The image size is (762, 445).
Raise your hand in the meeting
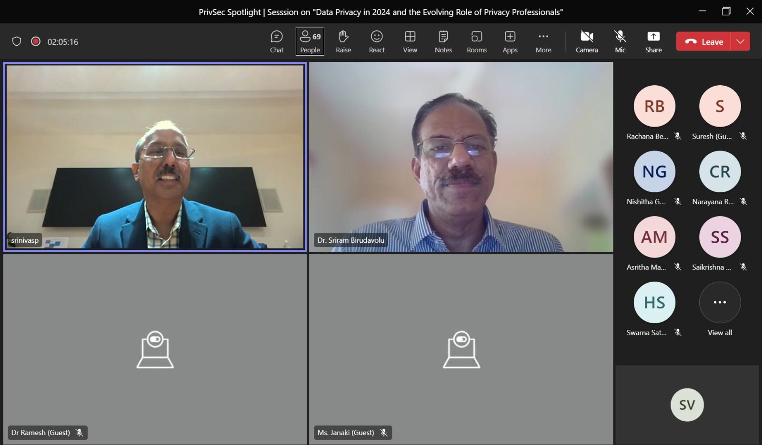(x=343, y=41)
